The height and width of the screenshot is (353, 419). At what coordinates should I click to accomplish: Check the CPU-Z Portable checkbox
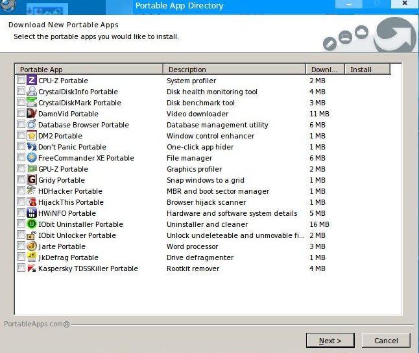(x=21, y=80)
